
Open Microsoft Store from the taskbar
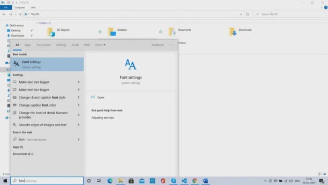coord(131,181)
